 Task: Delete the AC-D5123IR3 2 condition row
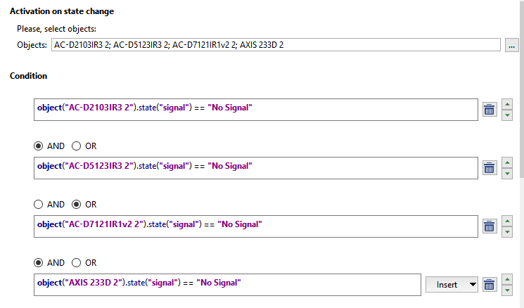point(490,167)
